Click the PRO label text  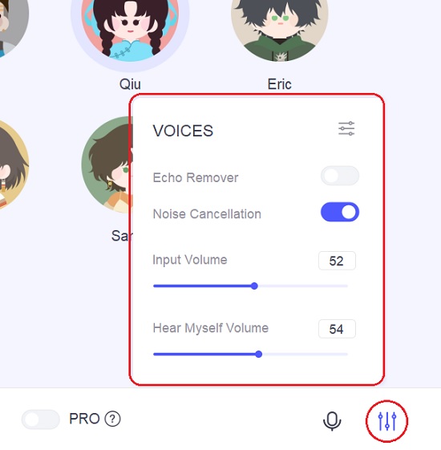[x=84, y=419]
